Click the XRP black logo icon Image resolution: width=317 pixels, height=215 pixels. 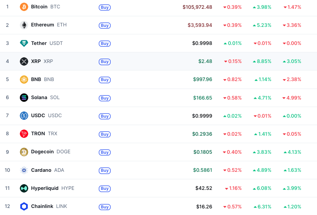(24, 61)
